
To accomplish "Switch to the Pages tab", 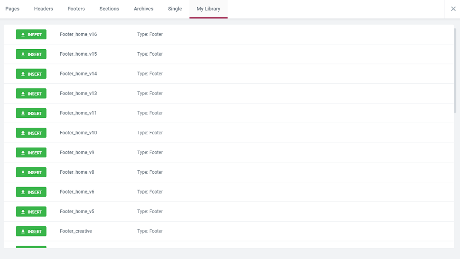I will (12, 9).
